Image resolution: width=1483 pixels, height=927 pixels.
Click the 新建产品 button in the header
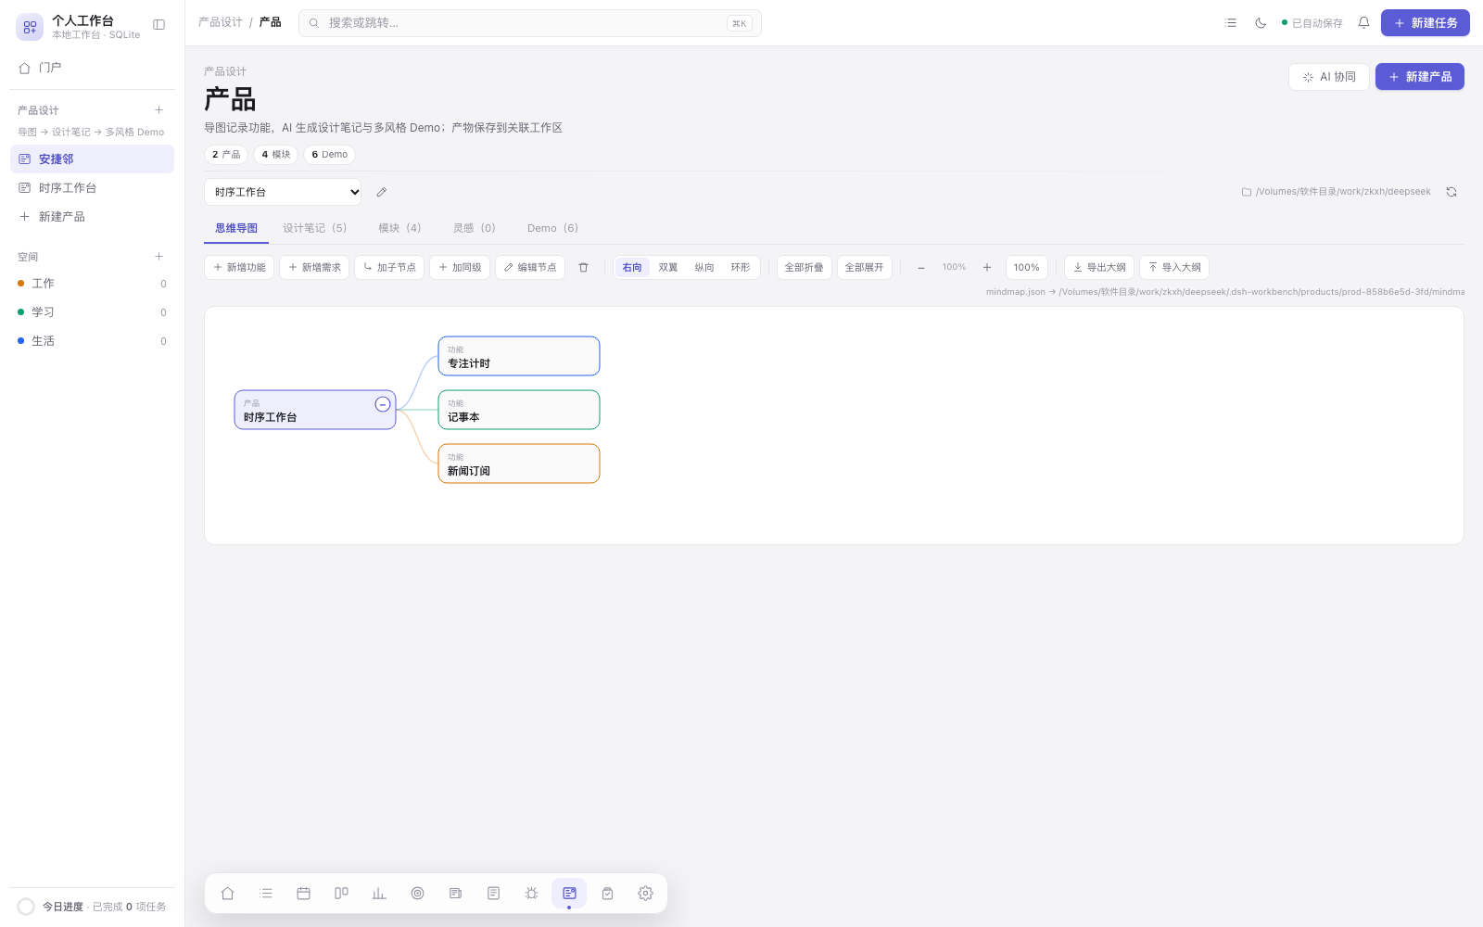[x=1420, y=77]
